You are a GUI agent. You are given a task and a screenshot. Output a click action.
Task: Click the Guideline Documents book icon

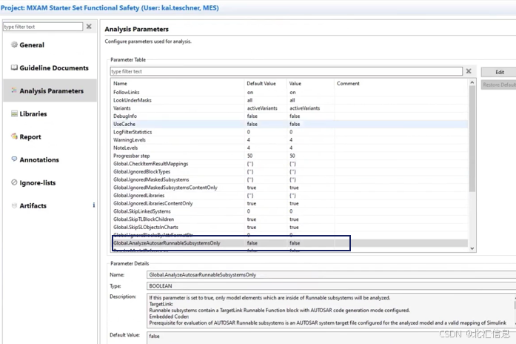click(14, 67)
